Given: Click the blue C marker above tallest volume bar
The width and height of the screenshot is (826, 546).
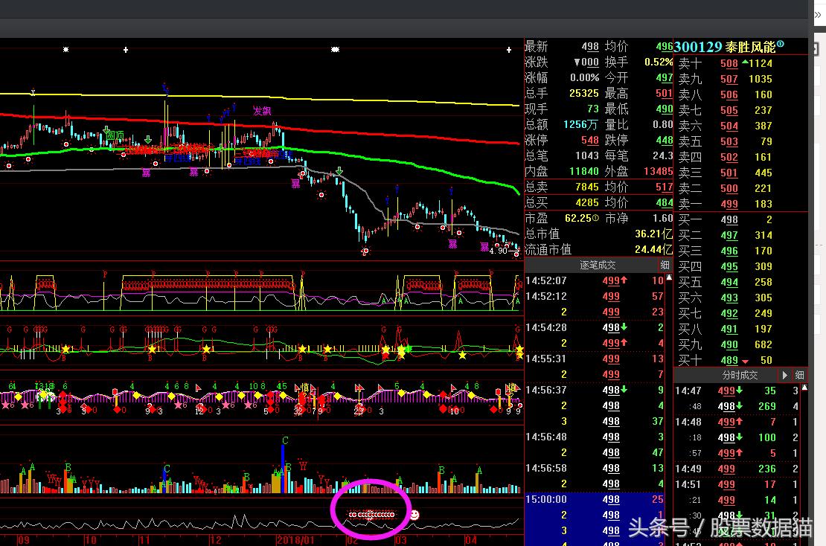Looking at the screenshot, I should (284, 441).
